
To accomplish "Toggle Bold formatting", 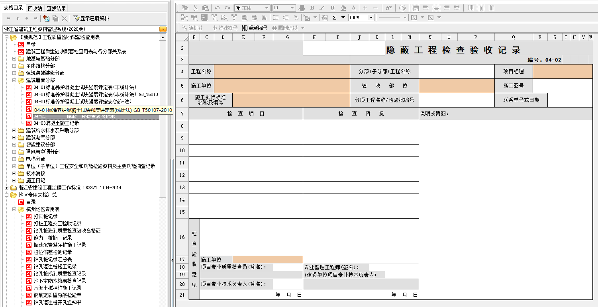I will tap(312, 8).
